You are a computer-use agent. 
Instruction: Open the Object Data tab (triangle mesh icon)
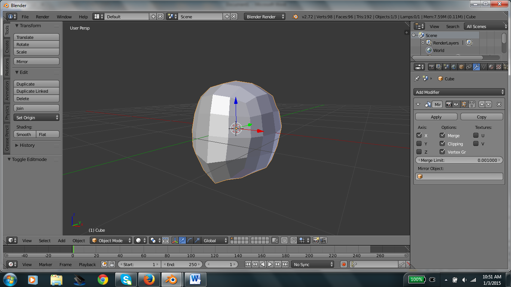tap(484, 67)
